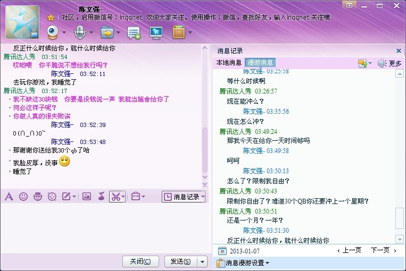Click contact name 陈文强- in title
Screen dimensions: 406x271
tap(90, 10)
